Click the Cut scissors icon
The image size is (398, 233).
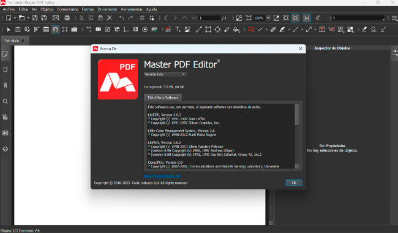coord(81,18)
